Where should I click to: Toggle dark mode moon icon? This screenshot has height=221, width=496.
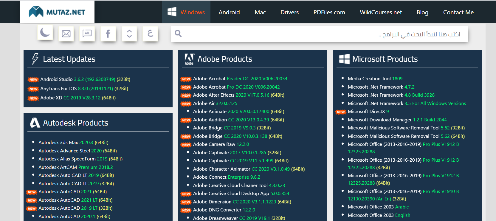[x=45, y=33]
